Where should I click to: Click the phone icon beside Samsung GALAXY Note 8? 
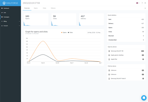(109, 79)
